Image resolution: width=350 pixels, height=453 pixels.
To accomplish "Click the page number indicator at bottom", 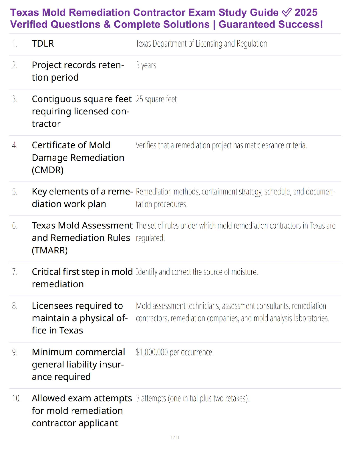I will pyautogui.click(x=175, y=437).
